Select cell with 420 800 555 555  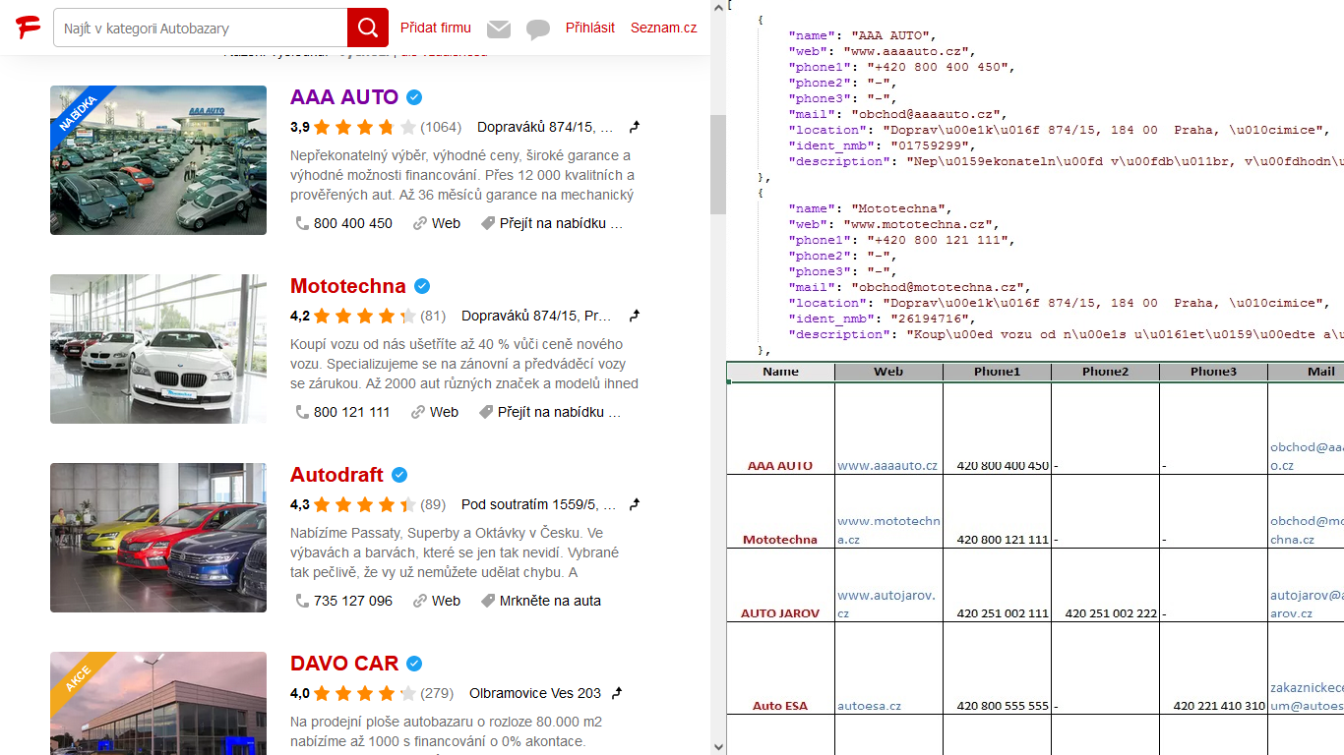[x=997, y=668]
